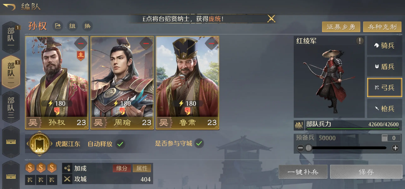The height and width of the screenshot is (189, 405).
Task: Switch bonus view to 属性
Action: point(142,168)
